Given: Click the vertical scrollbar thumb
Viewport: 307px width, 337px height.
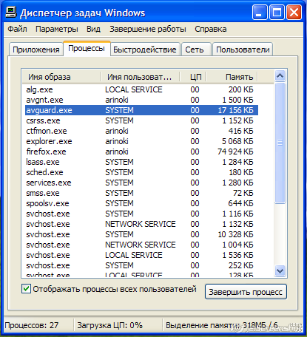Looking at the screenshot, I should click(280, 143).
